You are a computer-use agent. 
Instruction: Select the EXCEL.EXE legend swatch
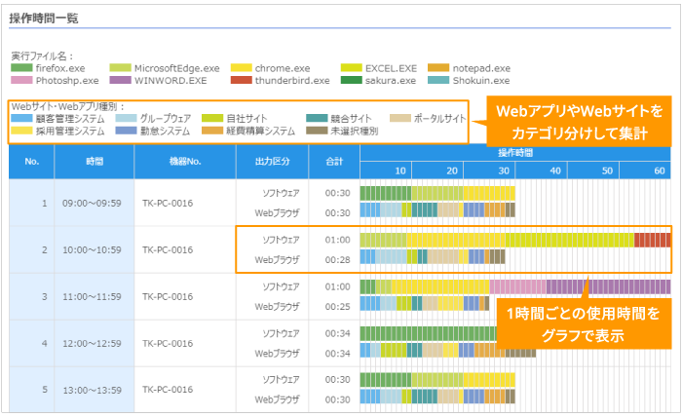(x=352, y=68)
